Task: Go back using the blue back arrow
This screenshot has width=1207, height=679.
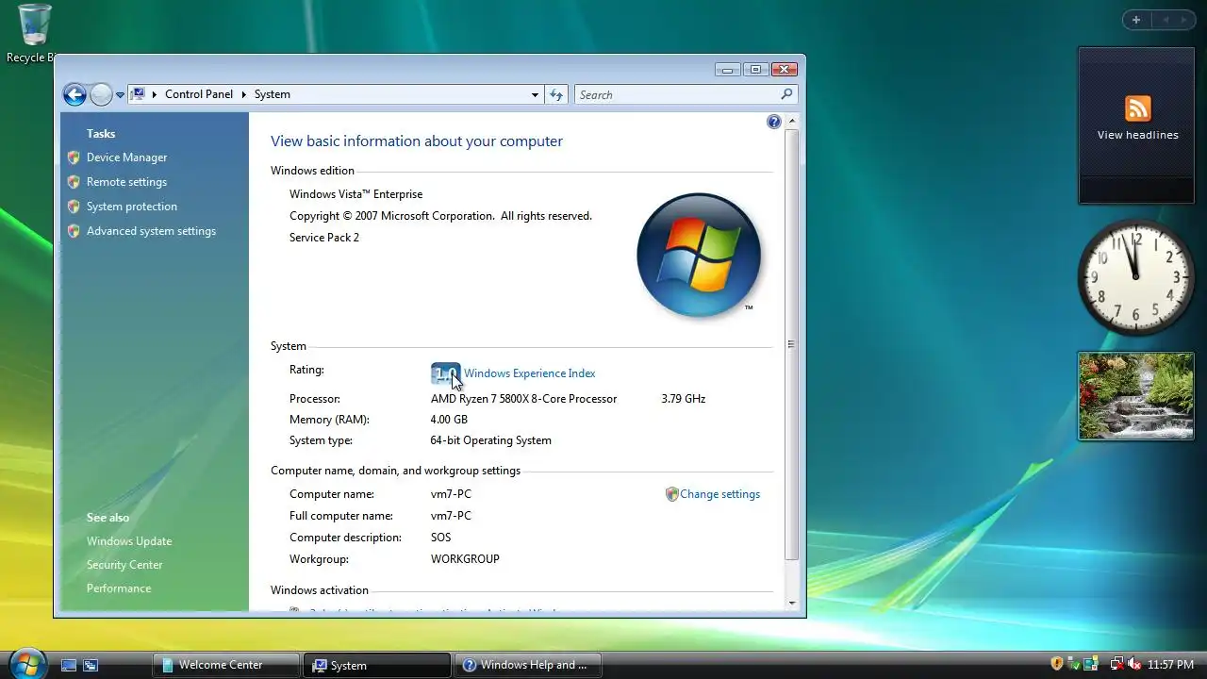Action: tap(74, 94)
